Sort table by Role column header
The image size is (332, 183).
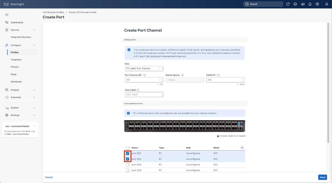(188, 148)
